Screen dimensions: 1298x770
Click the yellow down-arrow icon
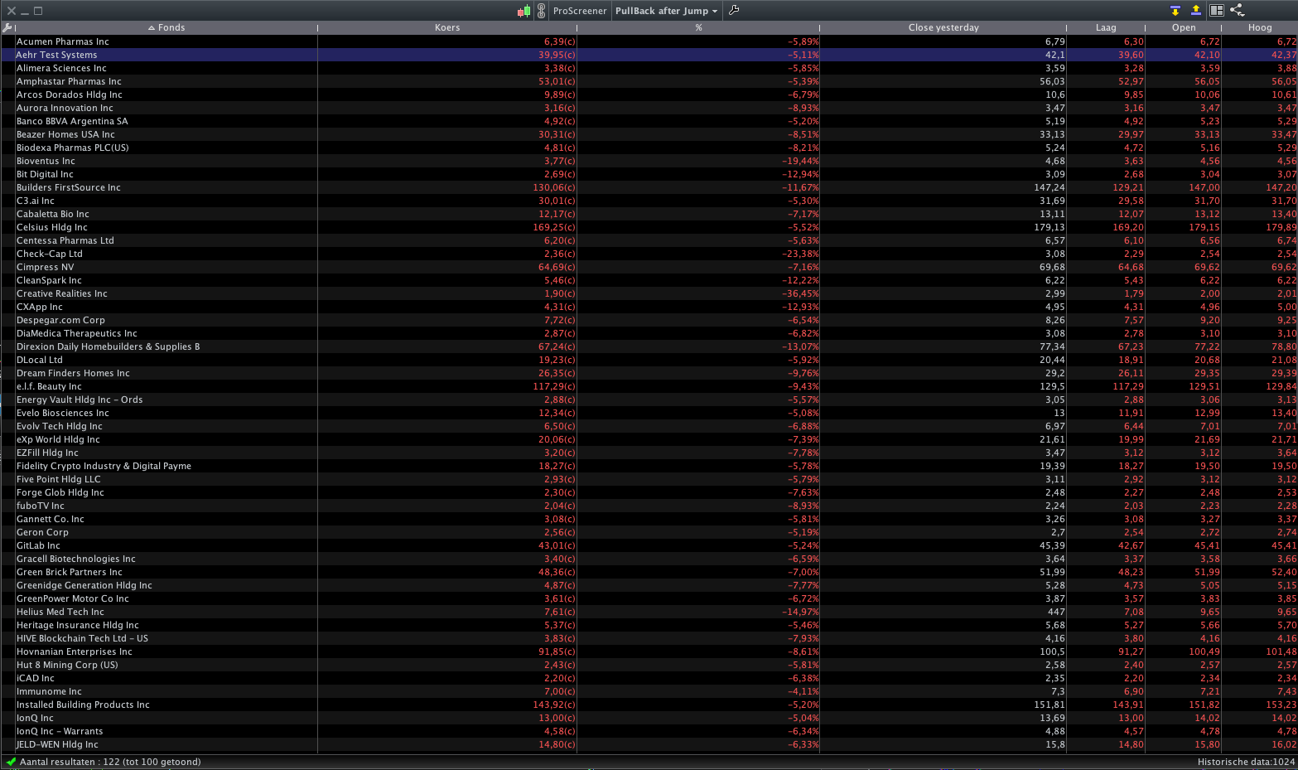tap(1175, 11)
